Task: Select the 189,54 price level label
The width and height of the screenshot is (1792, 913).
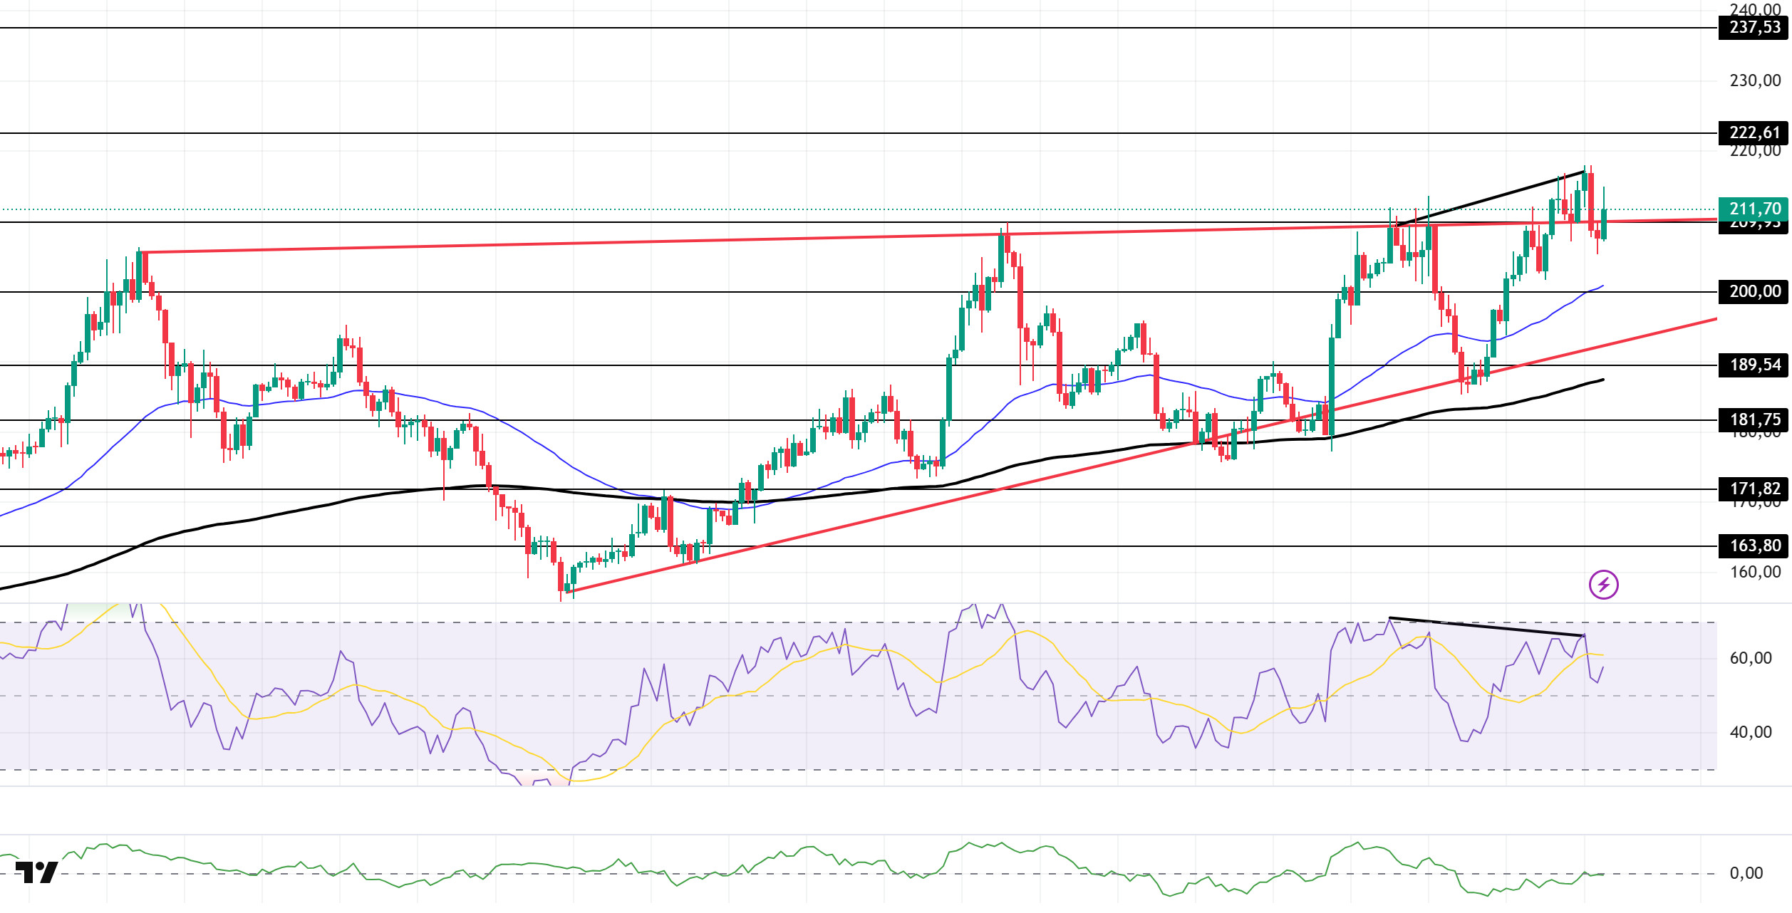Action: click(1754, 365)
